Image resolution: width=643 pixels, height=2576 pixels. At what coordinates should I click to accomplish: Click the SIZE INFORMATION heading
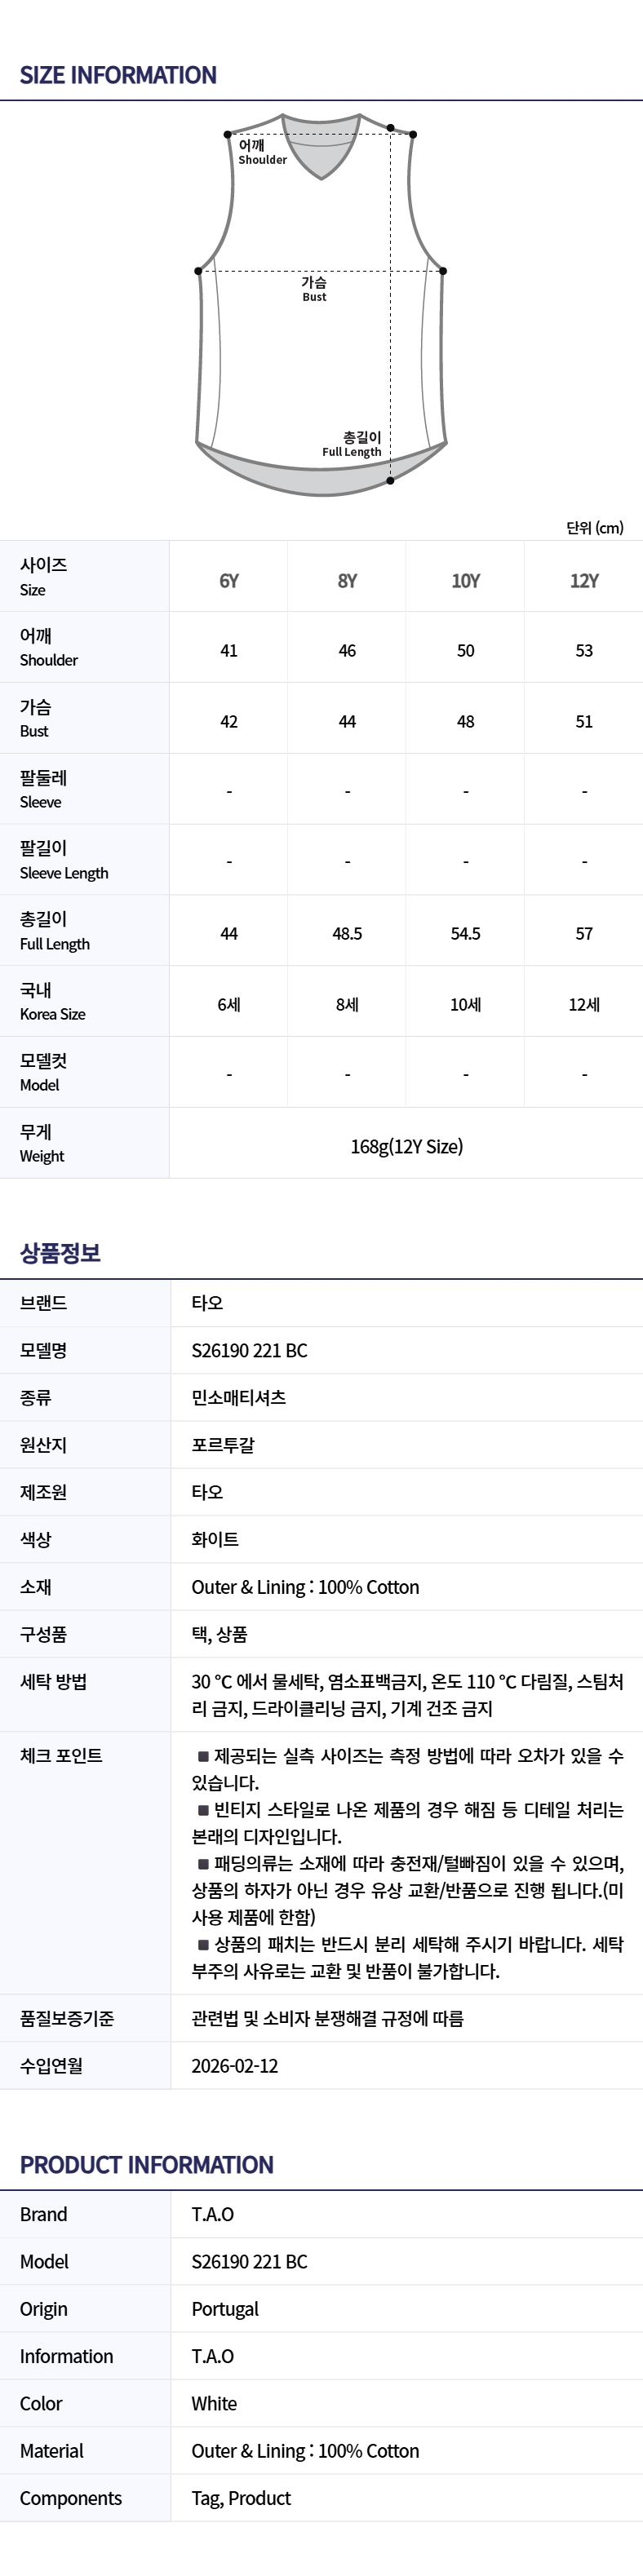[118, 75]
